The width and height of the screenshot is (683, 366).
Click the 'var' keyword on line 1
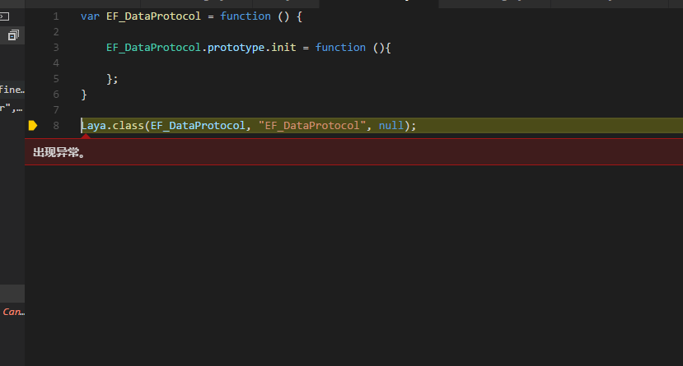(x=90, y=16)
